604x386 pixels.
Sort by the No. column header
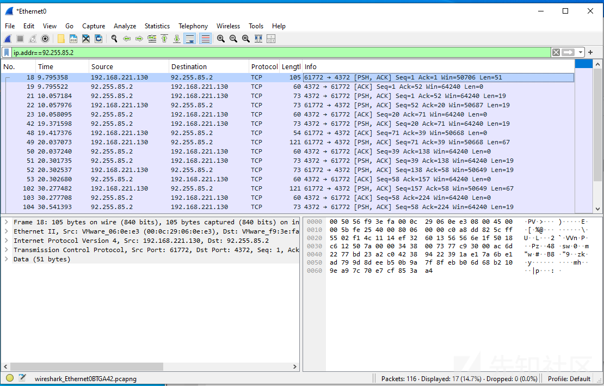pos(19,66)
